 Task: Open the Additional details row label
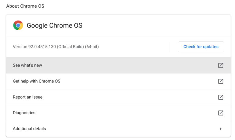(x=29, y=129)
